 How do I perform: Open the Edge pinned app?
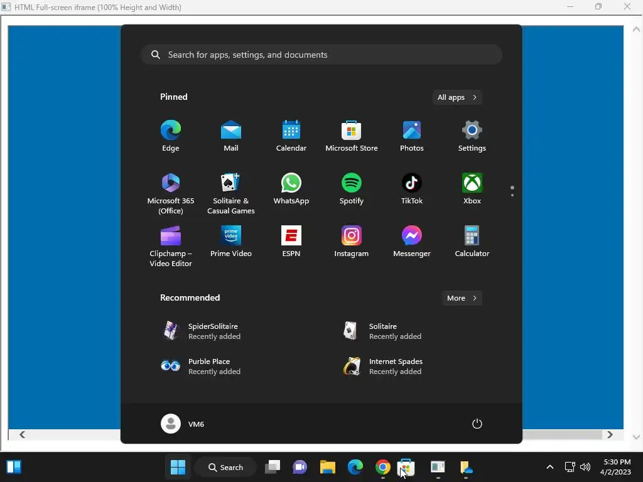[171, 136]
